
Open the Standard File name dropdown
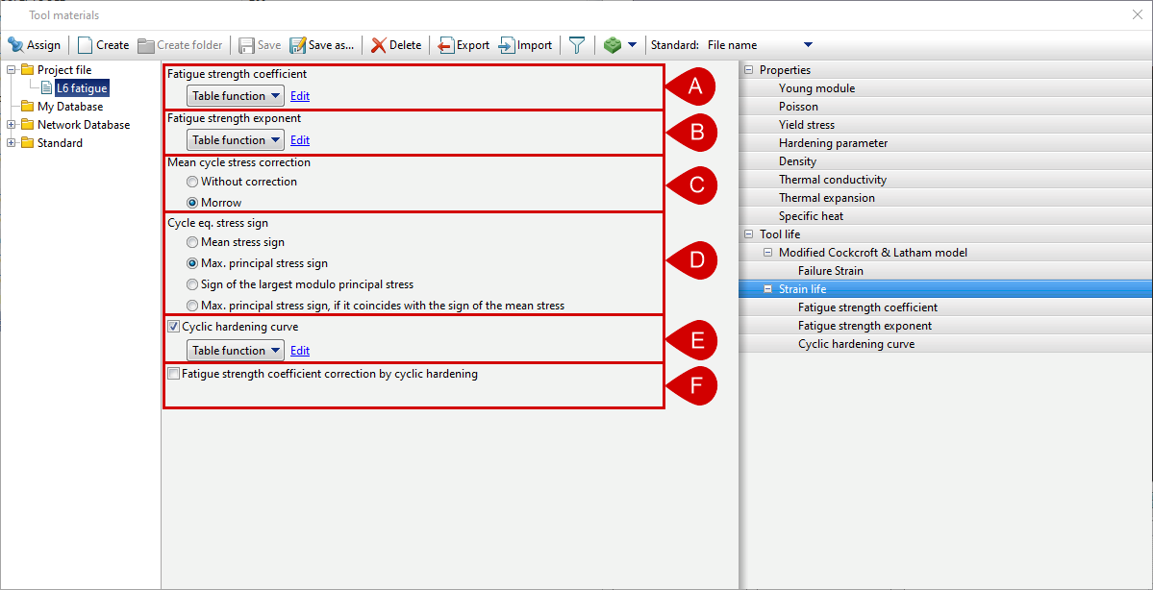(807, 44)
